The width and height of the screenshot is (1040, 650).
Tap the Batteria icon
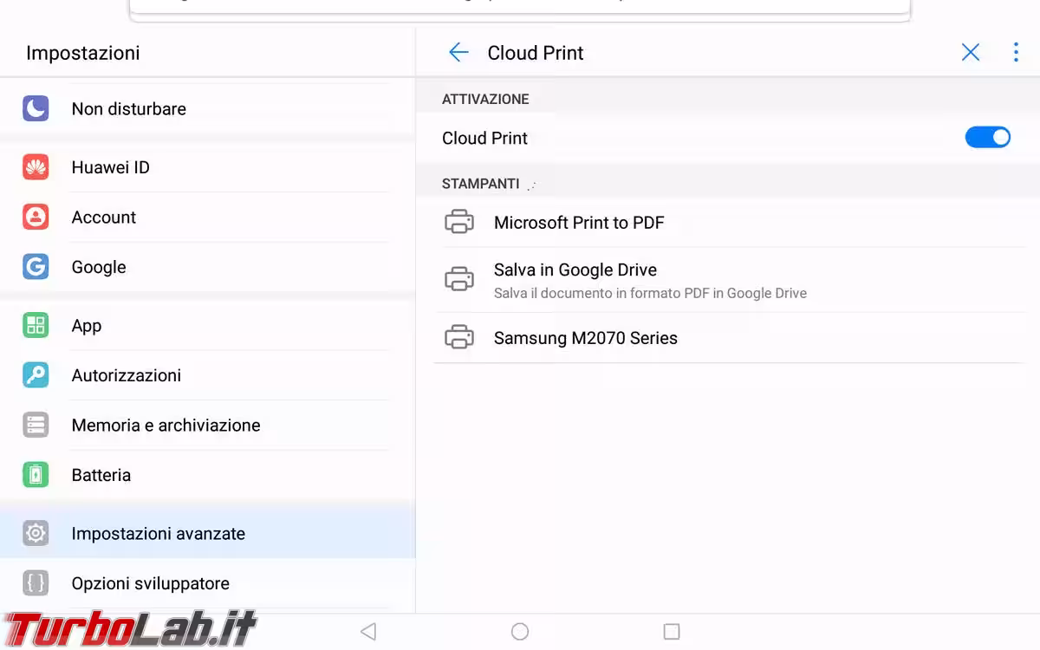(x=36, y=475)
